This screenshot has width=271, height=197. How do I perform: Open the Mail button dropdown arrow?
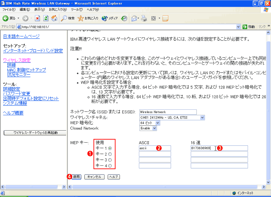click(139, 18)
